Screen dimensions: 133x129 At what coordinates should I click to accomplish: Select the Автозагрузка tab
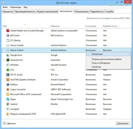tap(66, 11)
